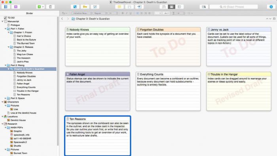277x156 pixels.
Task: Collapse Chapter 2: Release folder
Action: [8, 47]
